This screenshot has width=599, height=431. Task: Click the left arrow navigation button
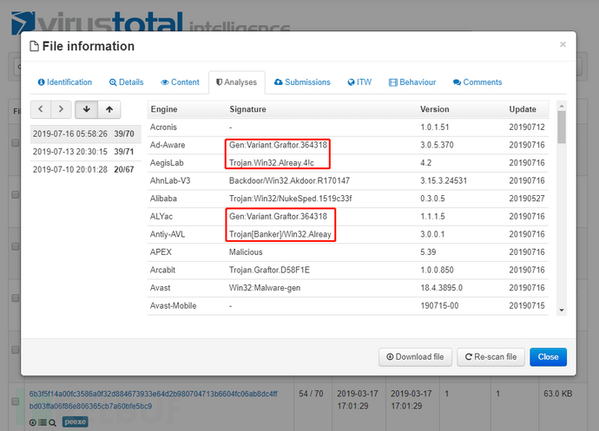[40, 109]
